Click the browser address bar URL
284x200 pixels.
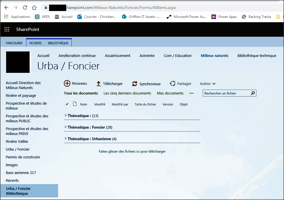121,8
